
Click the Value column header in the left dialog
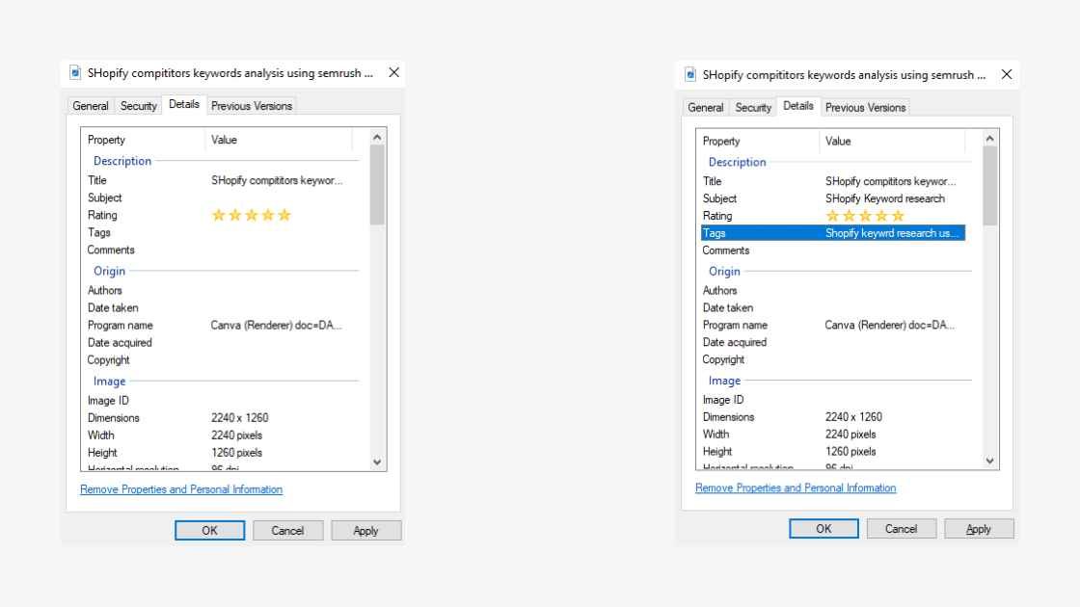point(279,140)
